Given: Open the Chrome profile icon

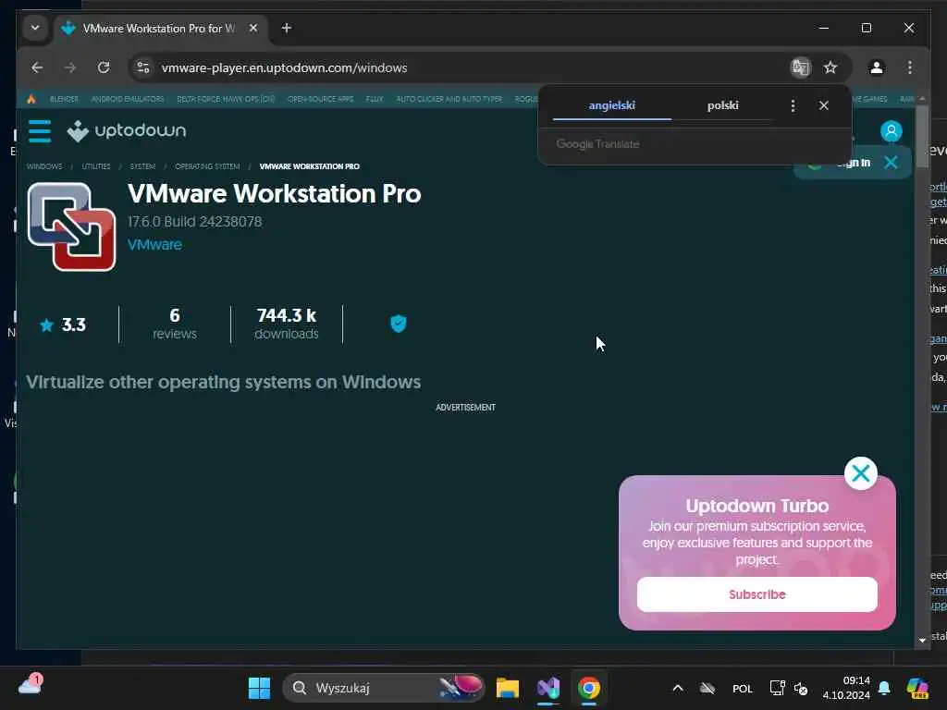Looking at the screenshot, I should 877,67.
